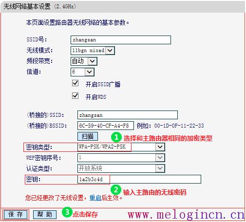Click the (桥接的)SSID input field
The image size is (246, 222).
(128, 115)
